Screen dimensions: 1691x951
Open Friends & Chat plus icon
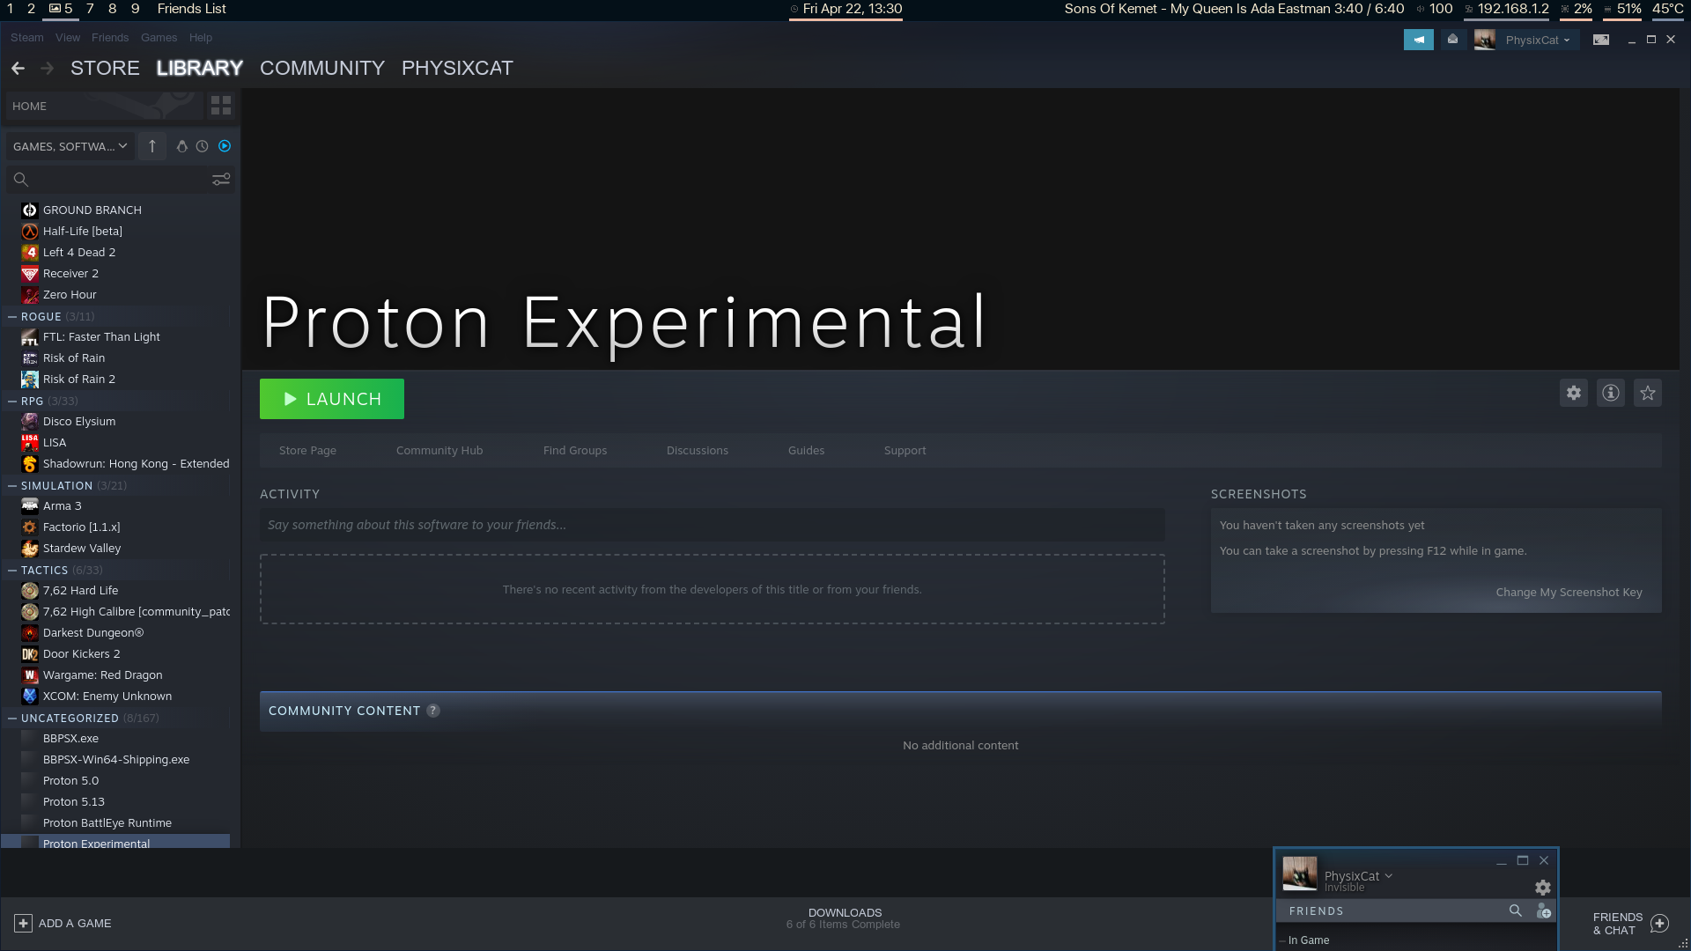click(x=1659, y=924)
